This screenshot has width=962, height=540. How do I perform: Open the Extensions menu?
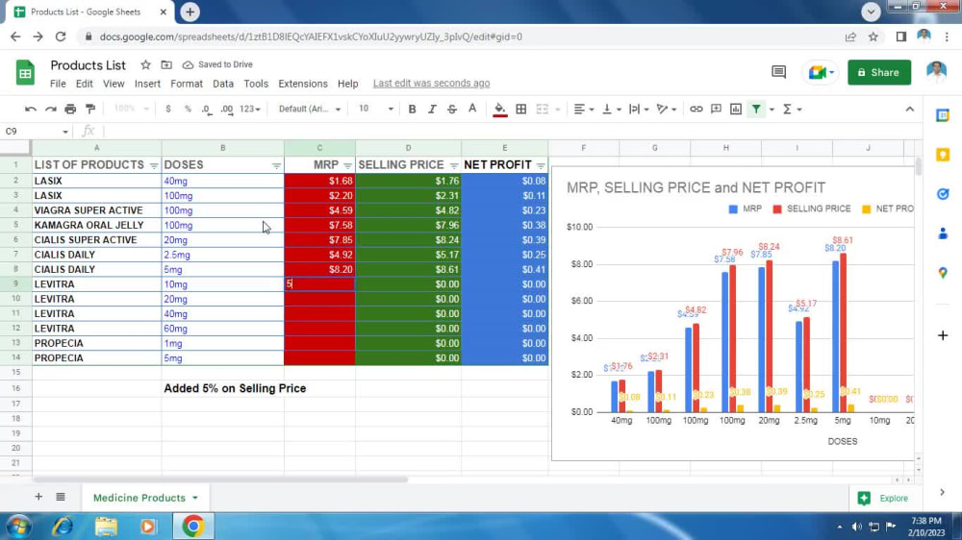302,84
